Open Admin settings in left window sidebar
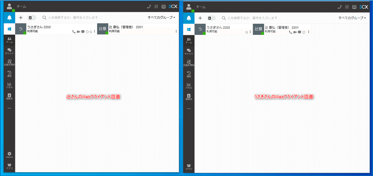 tap(9, 155)
